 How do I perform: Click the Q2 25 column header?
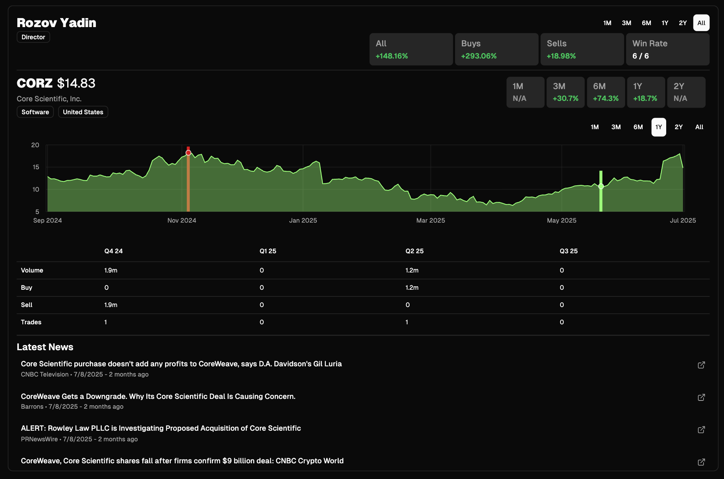(415, 251)
